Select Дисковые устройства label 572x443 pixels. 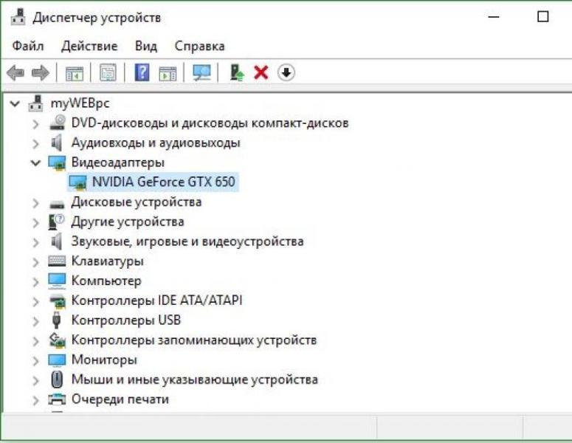(x=137, y=202)
